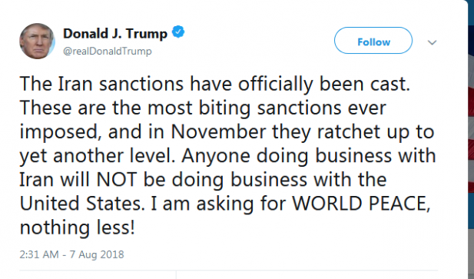Click the Follow button

pyautogui.click(x=373, y=41)
